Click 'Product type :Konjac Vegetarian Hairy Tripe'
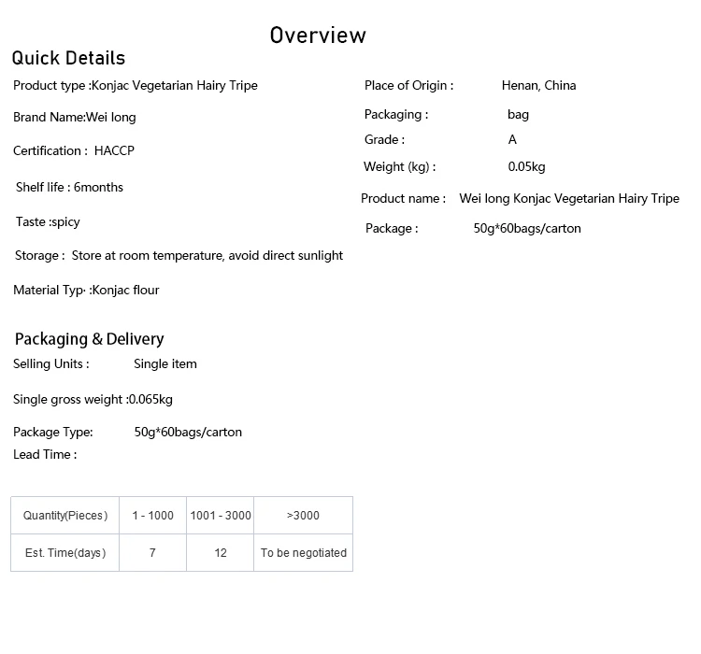The width and height of the screenshot is (701, 654). [136, 85]
